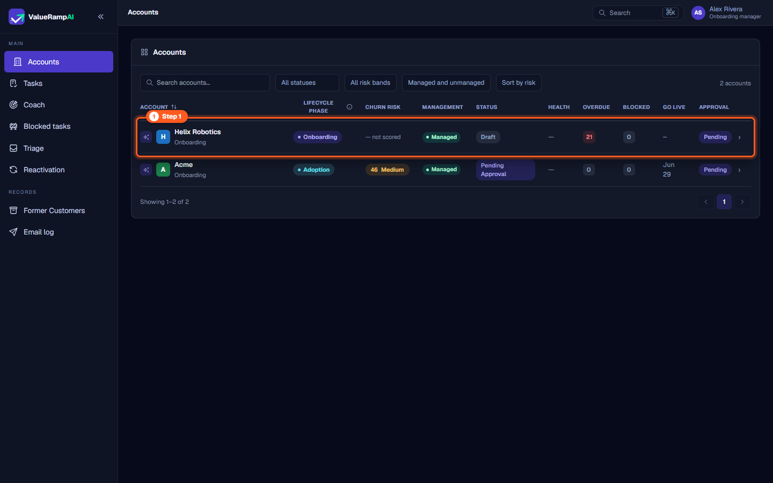Click the ⌘K shortcut badge
Screen dimensions: 773x483
(670, 12)
